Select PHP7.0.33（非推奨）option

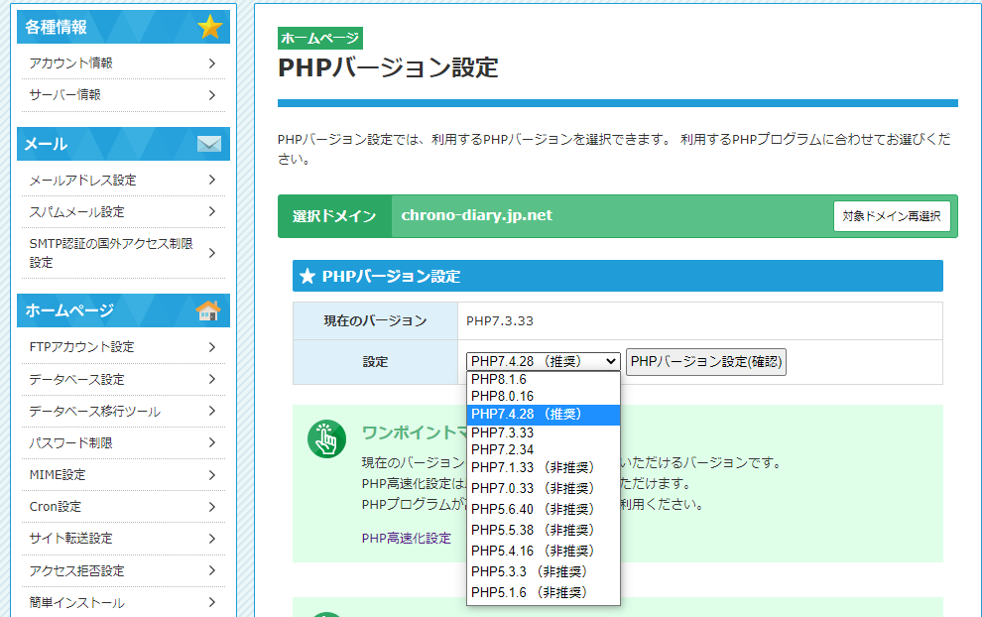tap(543, 489)
